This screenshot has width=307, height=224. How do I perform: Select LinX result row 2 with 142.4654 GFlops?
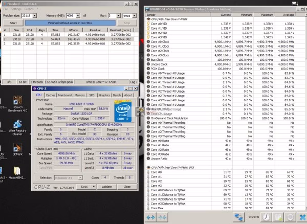coord(68,39)
